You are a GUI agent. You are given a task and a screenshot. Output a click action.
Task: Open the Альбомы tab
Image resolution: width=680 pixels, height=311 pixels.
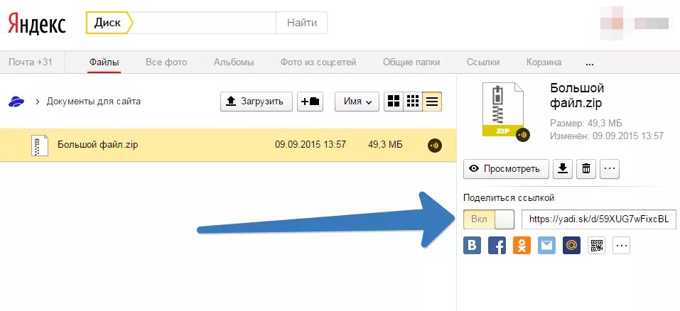(234, 62)
